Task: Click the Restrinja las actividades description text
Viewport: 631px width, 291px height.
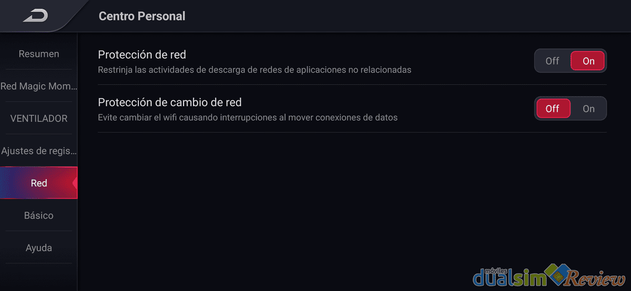Action: 255,69
